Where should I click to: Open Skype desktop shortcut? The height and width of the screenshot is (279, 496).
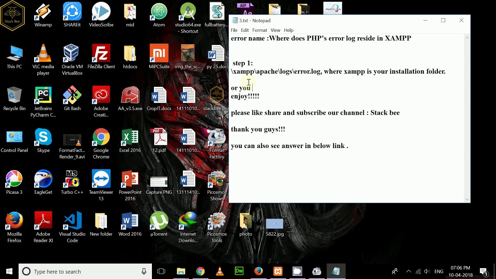[x=43, y=141]
